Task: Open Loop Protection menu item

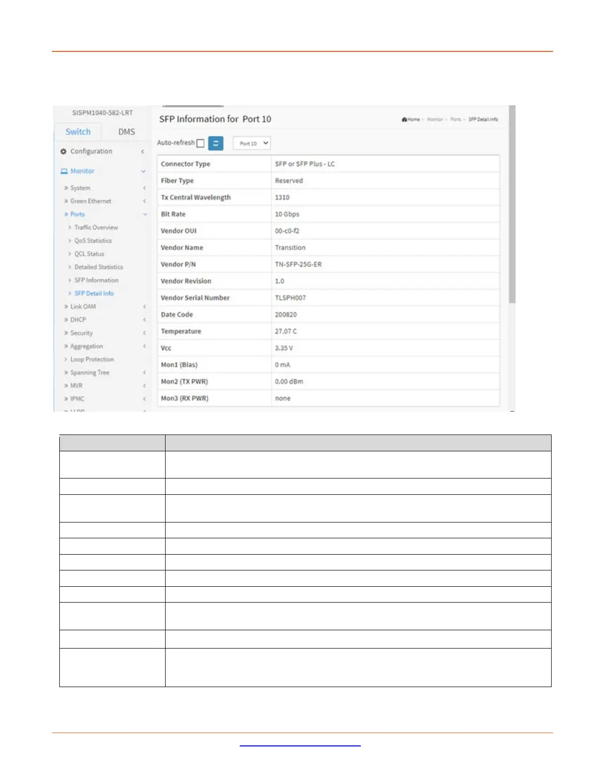Action: click(x=91, y=359)
